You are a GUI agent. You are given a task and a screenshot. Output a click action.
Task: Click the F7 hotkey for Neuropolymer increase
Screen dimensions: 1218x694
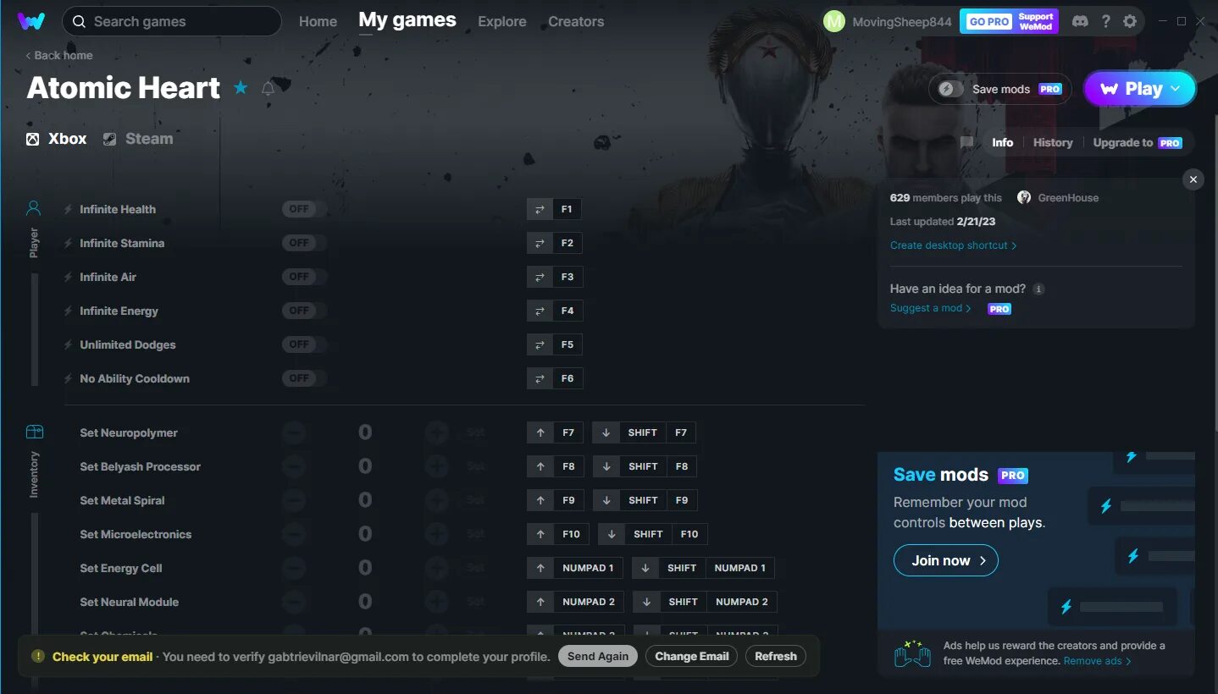coord(568,432)
